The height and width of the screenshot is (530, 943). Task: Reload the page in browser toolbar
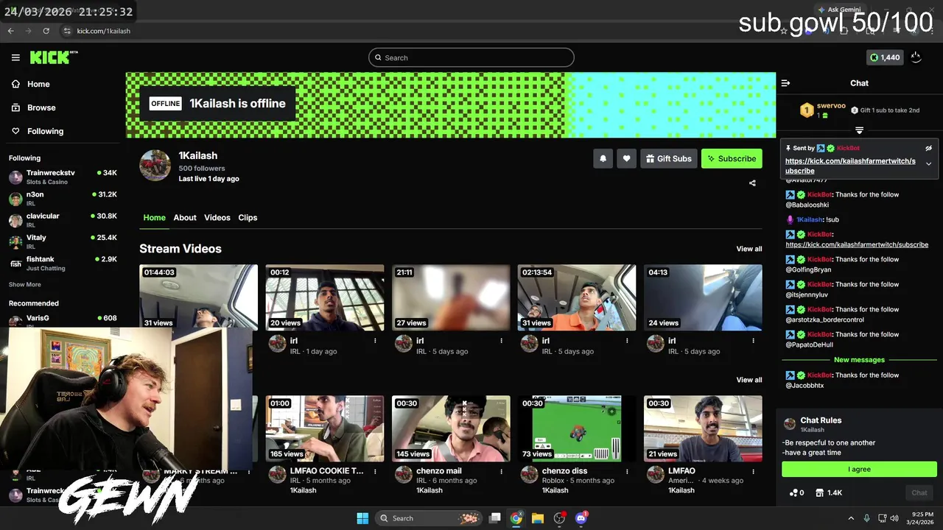tap(46, 31)
